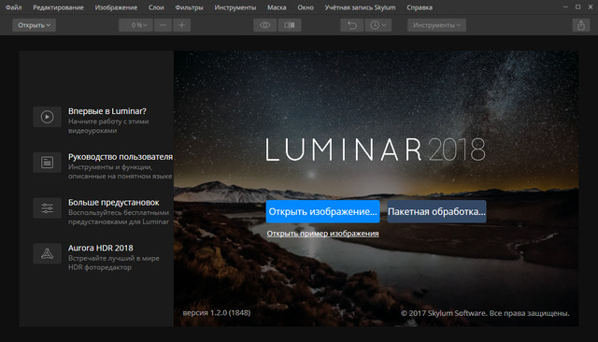Expand the 0 % zoom level dropdown
Viewport: 598px width, 342px height.
(x=136, y=25)
